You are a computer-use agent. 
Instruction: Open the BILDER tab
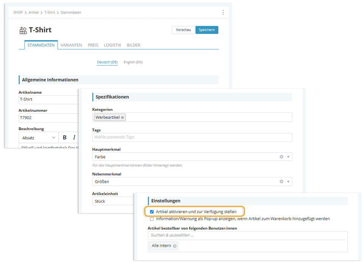click(x=133, y=45)
